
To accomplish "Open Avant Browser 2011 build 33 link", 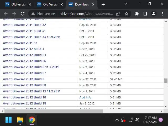I will point(24,31).
